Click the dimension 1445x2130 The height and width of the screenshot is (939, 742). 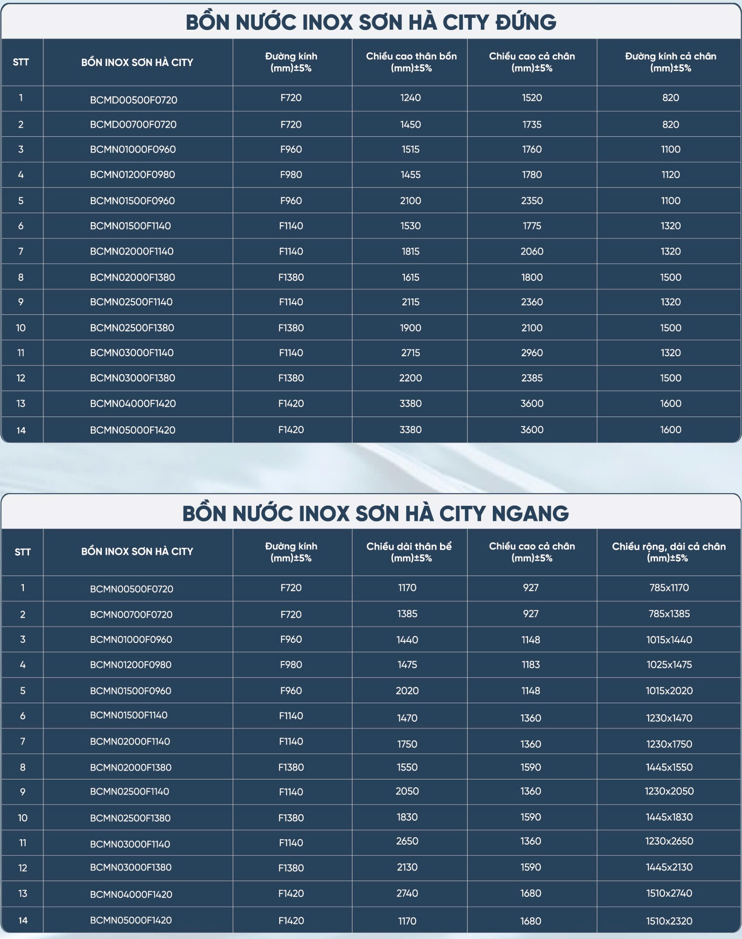click(x=669, y=867)
